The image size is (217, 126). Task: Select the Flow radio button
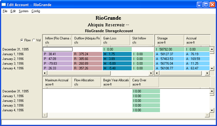[x=25, y=40]
